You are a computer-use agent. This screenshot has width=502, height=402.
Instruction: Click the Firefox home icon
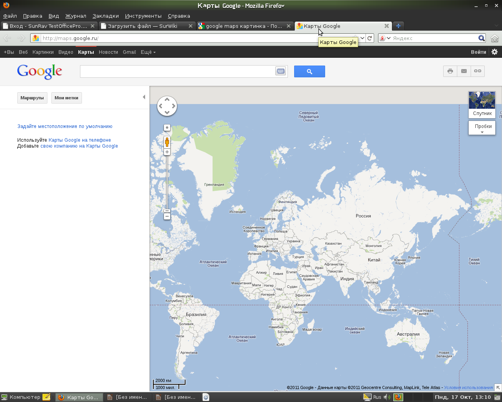click(495, 38)
